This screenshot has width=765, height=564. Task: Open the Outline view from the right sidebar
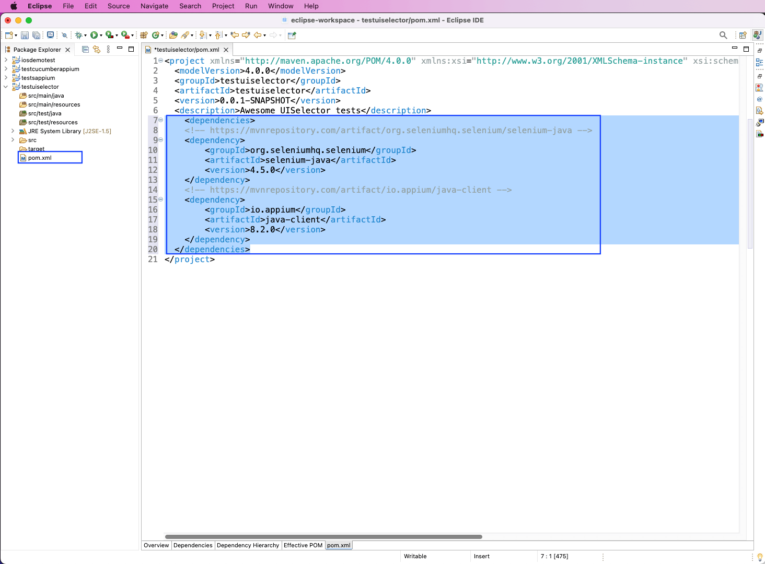pyautogui.click(x=760, y=62)
